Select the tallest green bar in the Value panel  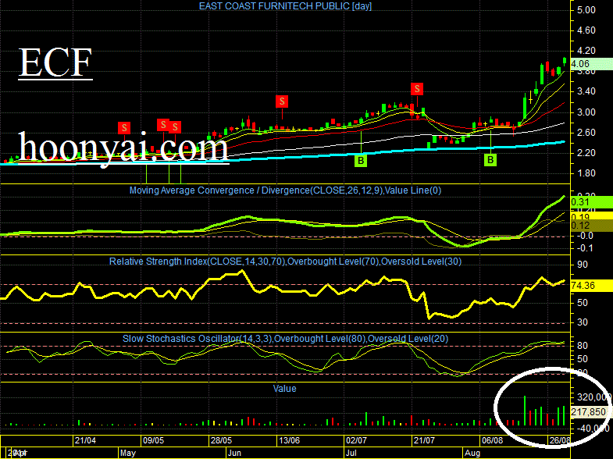coord(525,411)
